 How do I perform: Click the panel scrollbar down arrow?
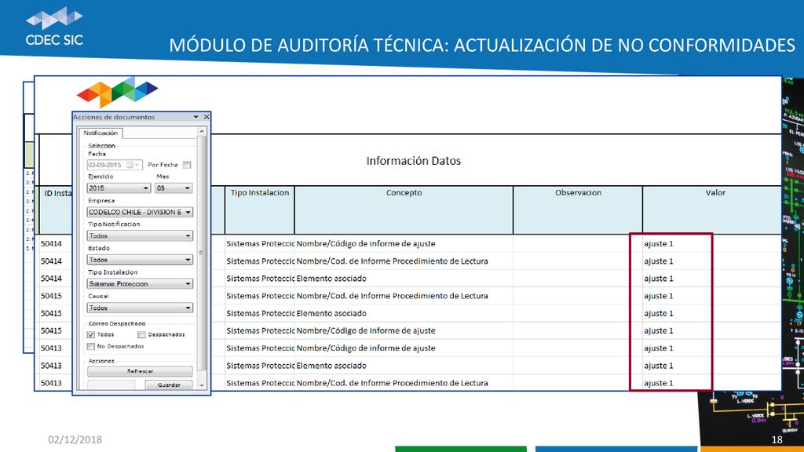202,385
